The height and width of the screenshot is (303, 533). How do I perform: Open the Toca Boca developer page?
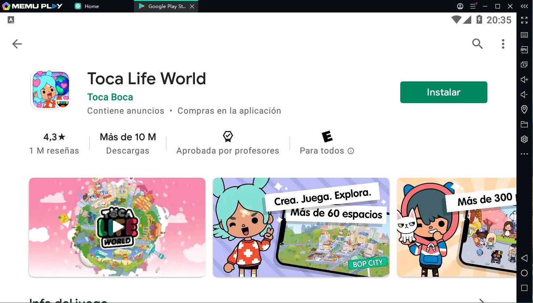coord(110,97)
